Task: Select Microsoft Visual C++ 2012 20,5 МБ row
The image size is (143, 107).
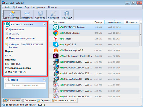Action: point(94,79)
